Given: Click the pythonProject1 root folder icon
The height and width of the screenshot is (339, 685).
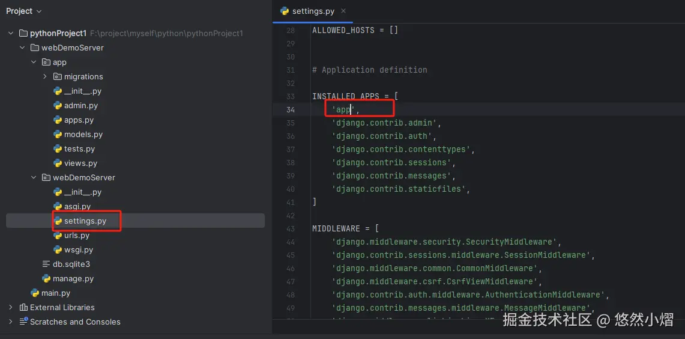Looking at the screenshot, I should coord(23,34).
